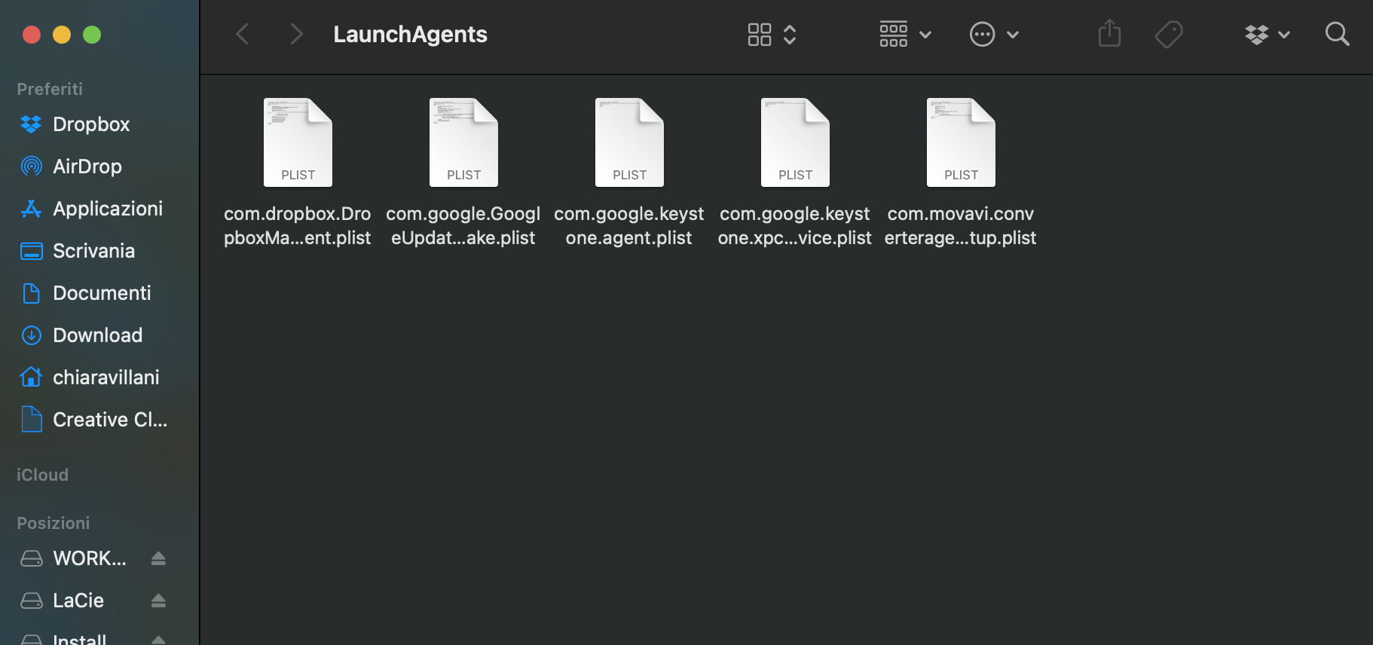Eject the WORK... volume
Image resolution: width=1373 pixels, height=645 pixels.
coord(158,558)
